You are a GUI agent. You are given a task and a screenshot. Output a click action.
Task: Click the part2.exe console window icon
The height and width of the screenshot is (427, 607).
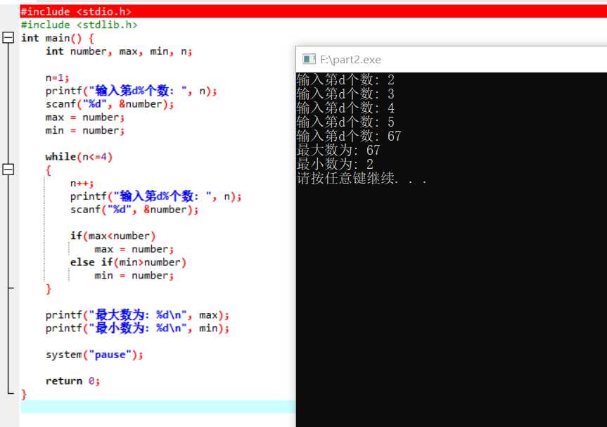tap(309, 59)
